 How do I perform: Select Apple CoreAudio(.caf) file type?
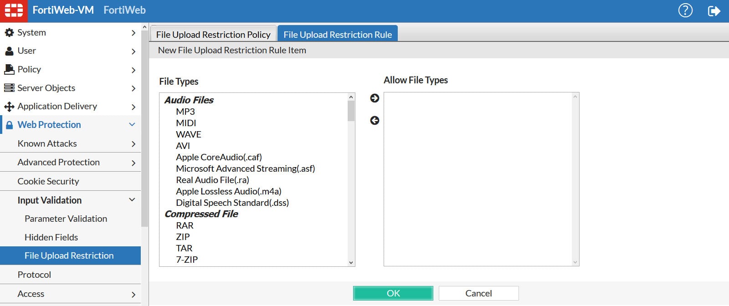point(219,157)
